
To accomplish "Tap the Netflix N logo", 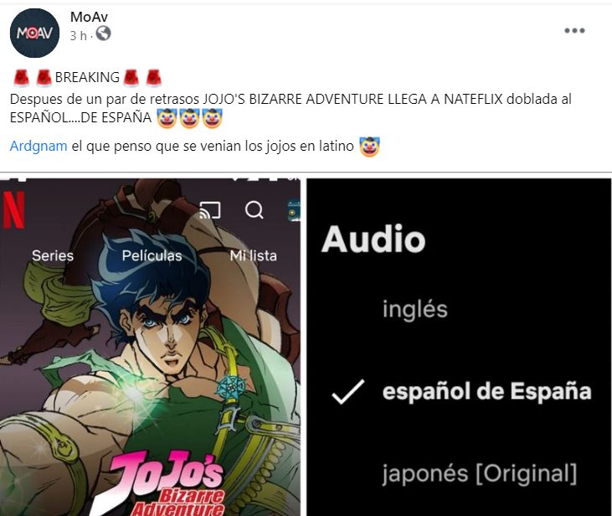I will 13,209.
